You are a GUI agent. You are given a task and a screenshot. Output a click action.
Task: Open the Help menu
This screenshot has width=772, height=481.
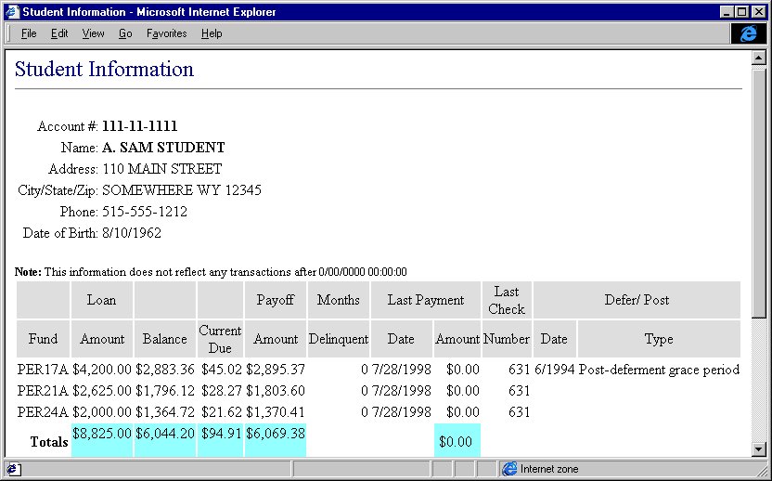click(x=212, y=33)
